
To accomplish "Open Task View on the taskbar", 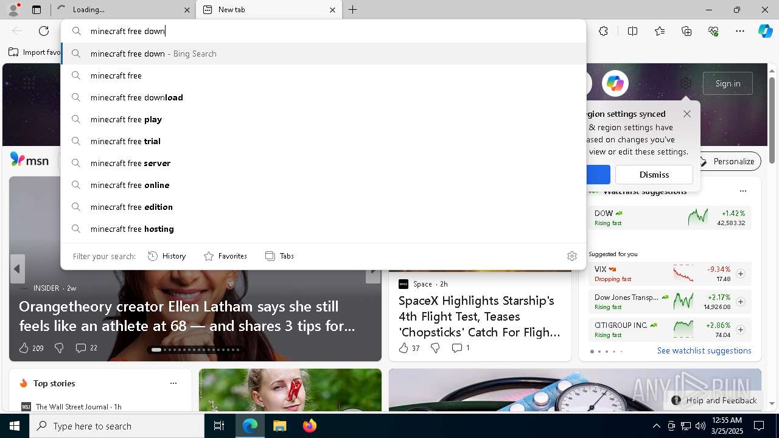I will coord(219,426).
